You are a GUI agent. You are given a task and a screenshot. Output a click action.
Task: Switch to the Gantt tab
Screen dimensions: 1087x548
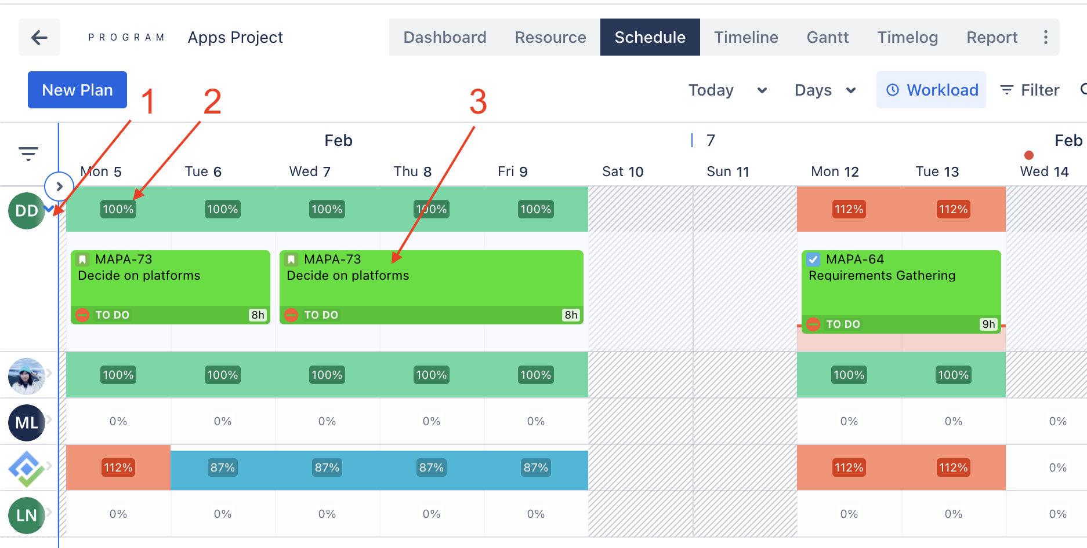(828, 37)
